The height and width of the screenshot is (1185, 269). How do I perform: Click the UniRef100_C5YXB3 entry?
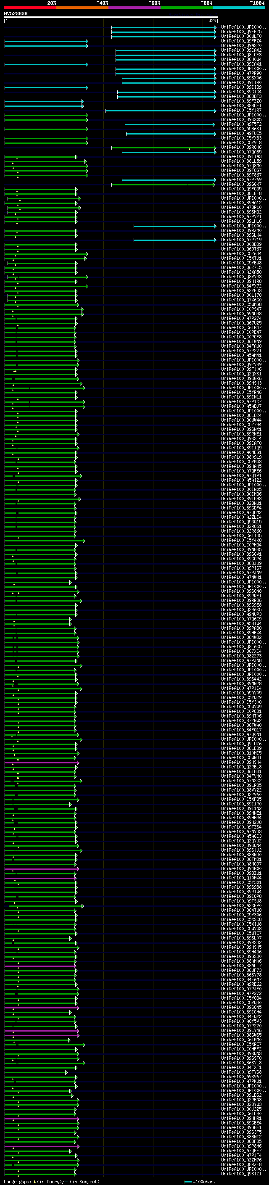(241, 138)
